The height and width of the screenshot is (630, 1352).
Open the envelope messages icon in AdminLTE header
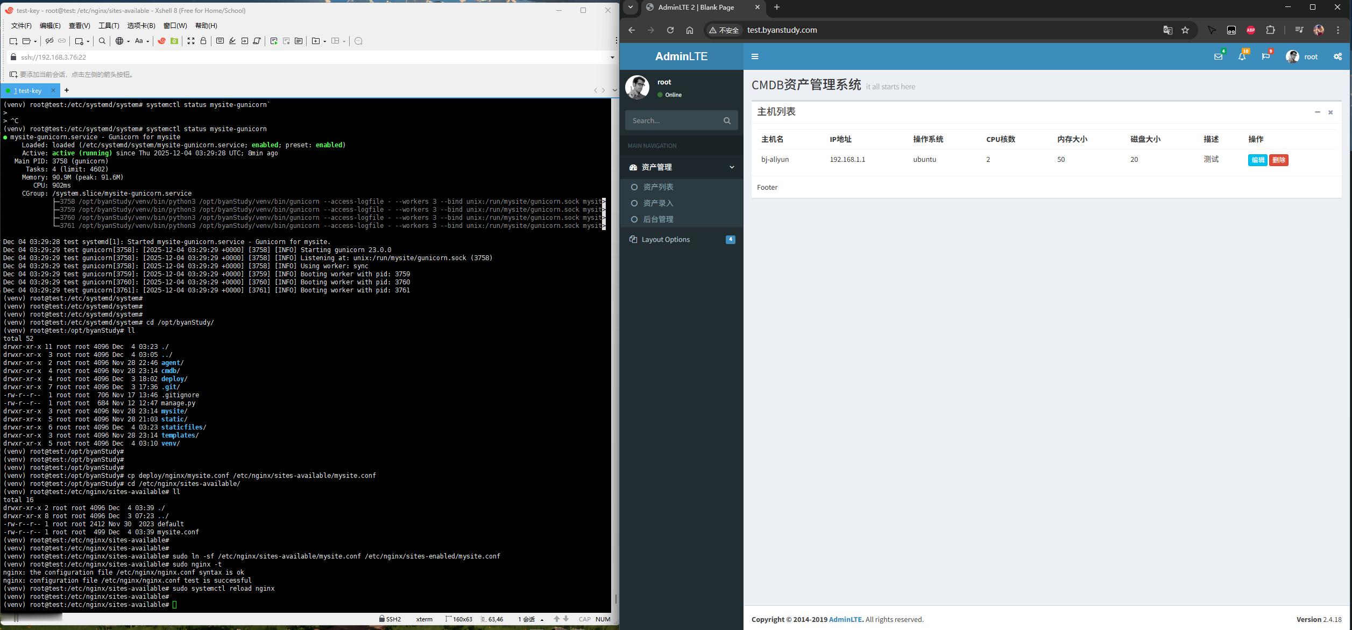click(1218, 56)
